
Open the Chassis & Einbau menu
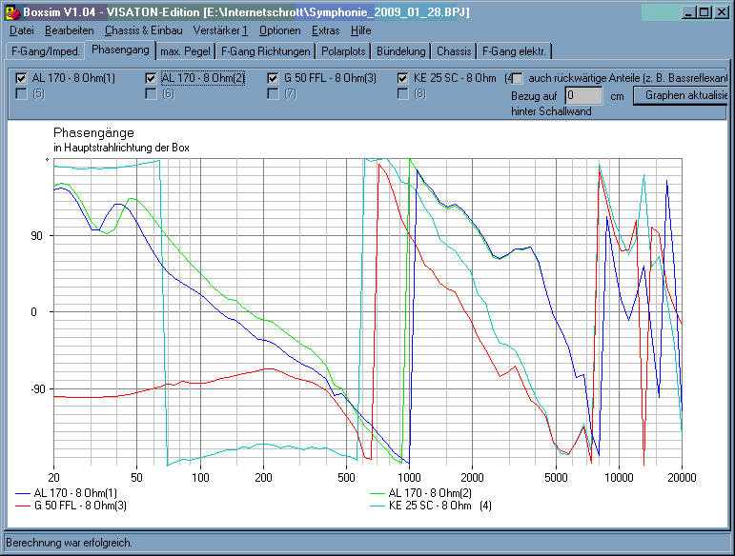click(143, 30)
